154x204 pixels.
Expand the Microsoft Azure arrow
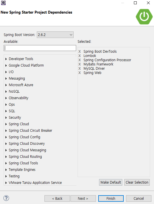(6, 85)
